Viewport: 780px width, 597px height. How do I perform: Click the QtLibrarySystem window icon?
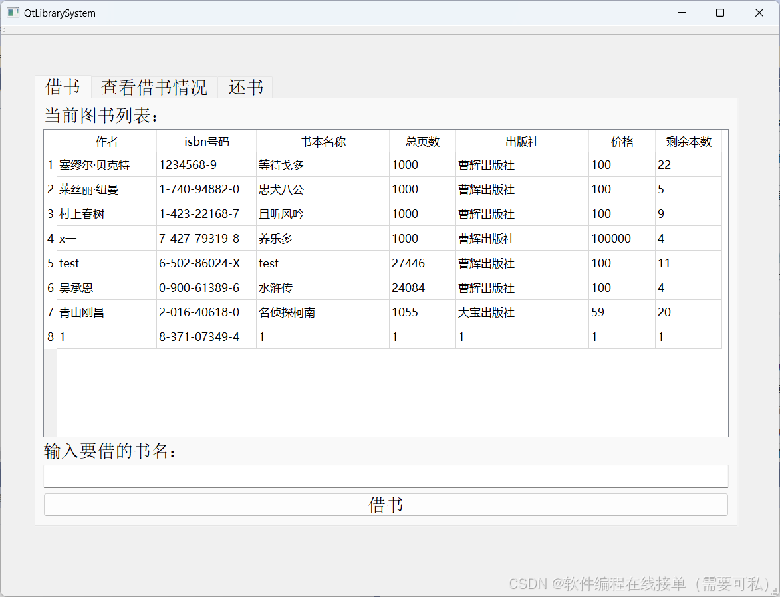[x=13, y=13]
